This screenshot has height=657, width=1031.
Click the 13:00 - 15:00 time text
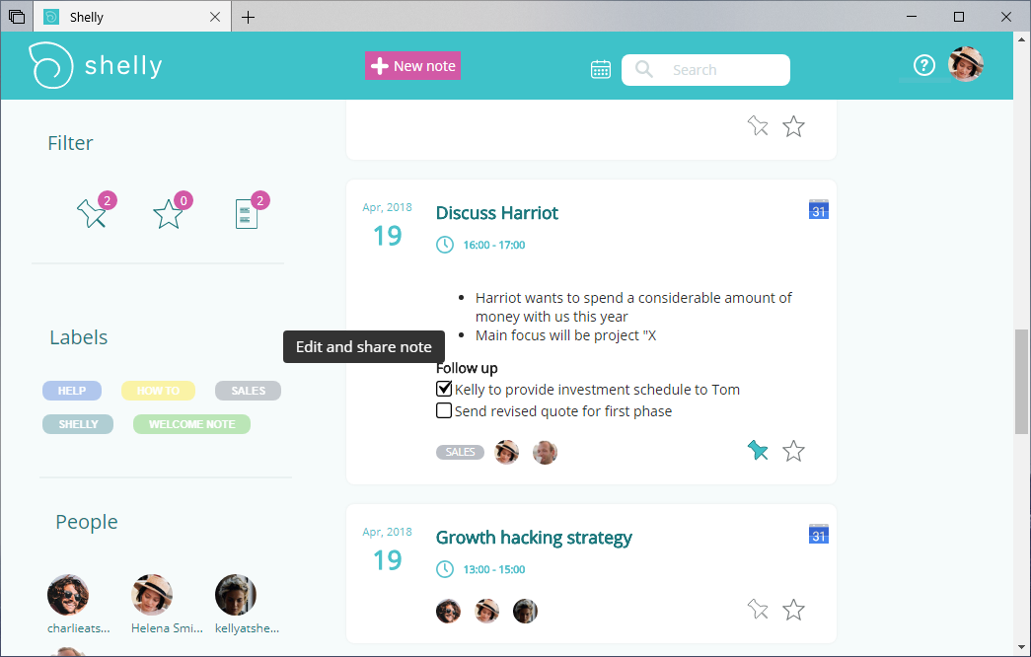click(494, 569)
